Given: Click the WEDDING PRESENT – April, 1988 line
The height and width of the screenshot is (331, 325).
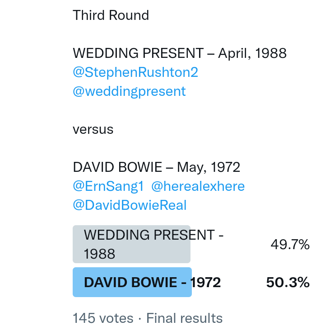Looking at the screenshot, I should (180, 53).
